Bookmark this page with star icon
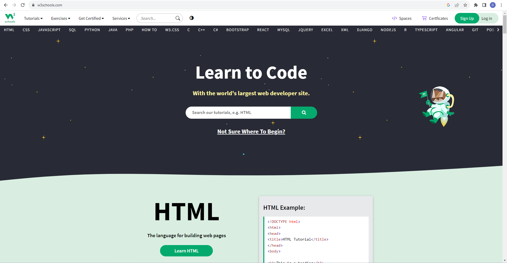507x263 pixels. pos(465,5)
